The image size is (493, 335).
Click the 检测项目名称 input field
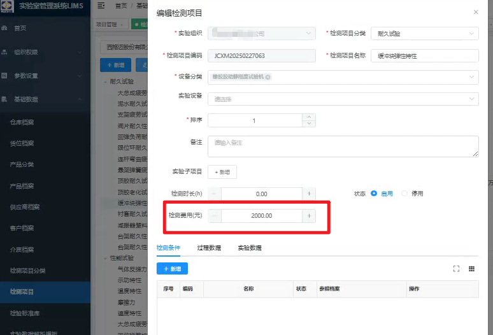(x=424, y=56)
